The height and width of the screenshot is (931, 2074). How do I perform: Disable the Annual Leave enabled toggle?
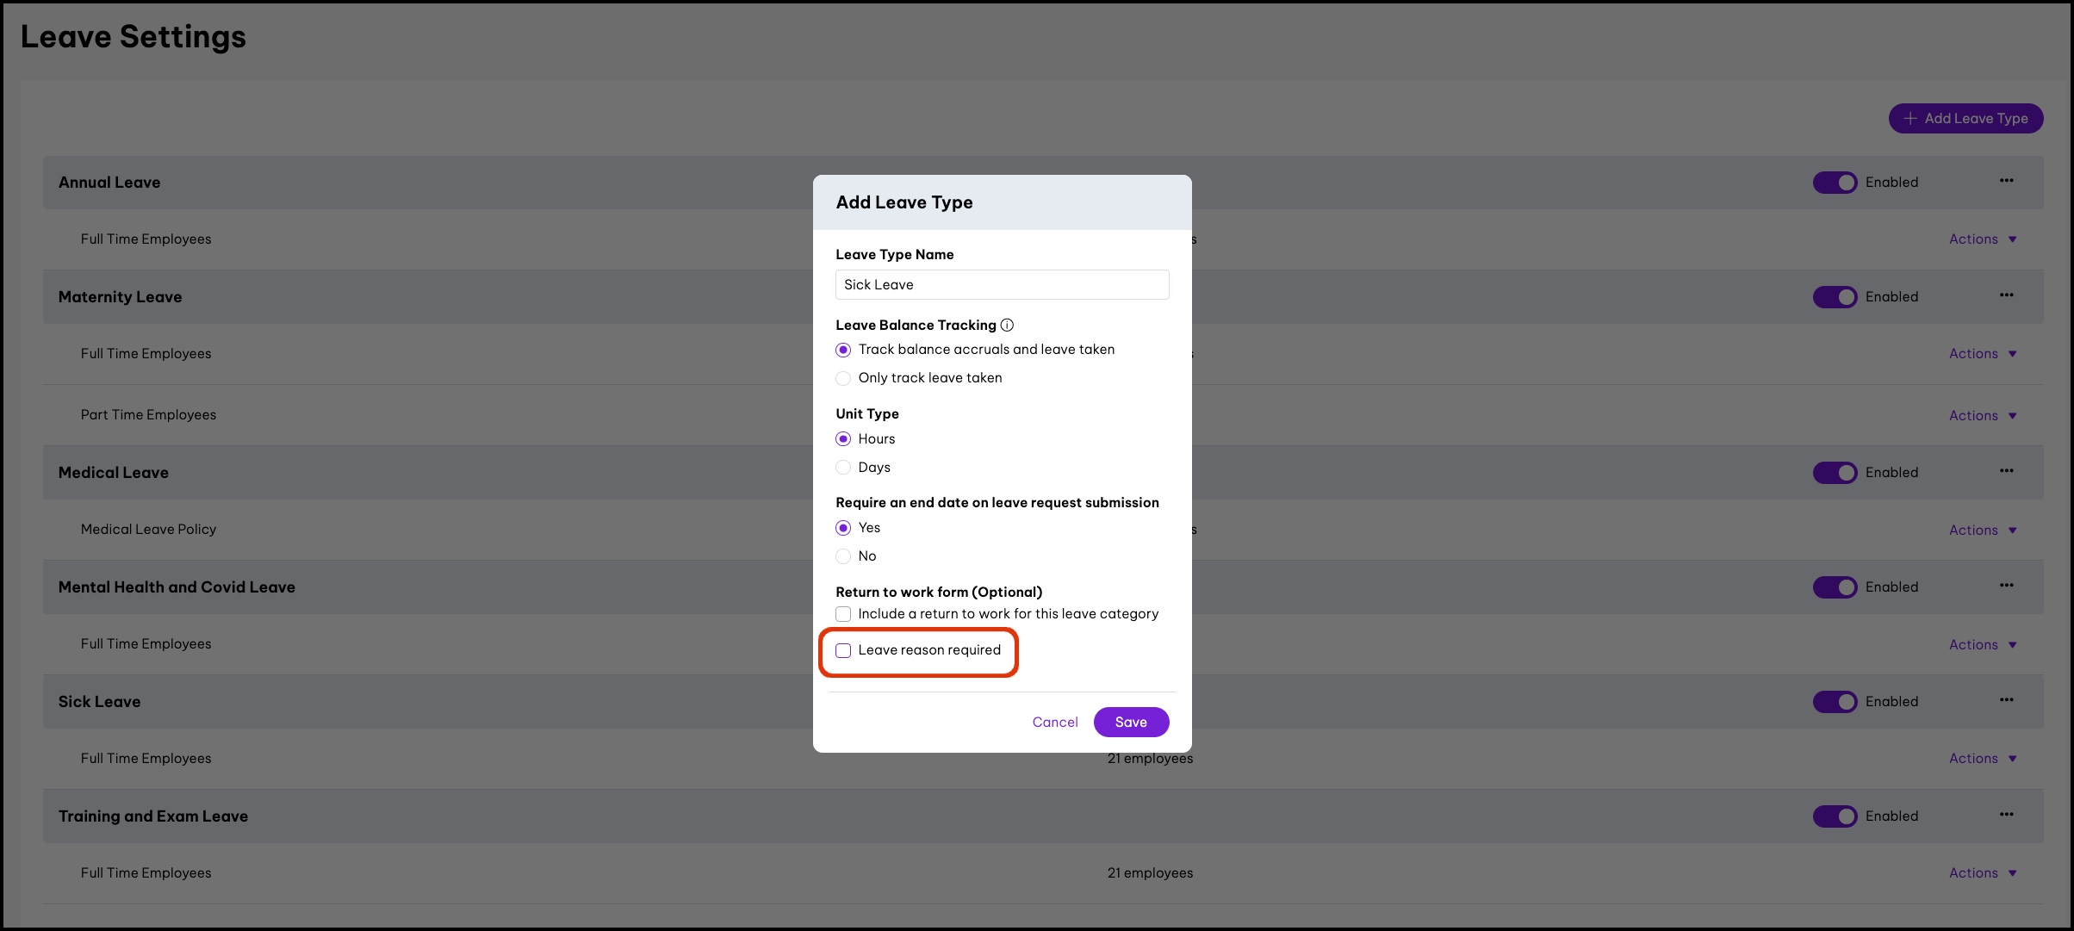coord(1835,183)
